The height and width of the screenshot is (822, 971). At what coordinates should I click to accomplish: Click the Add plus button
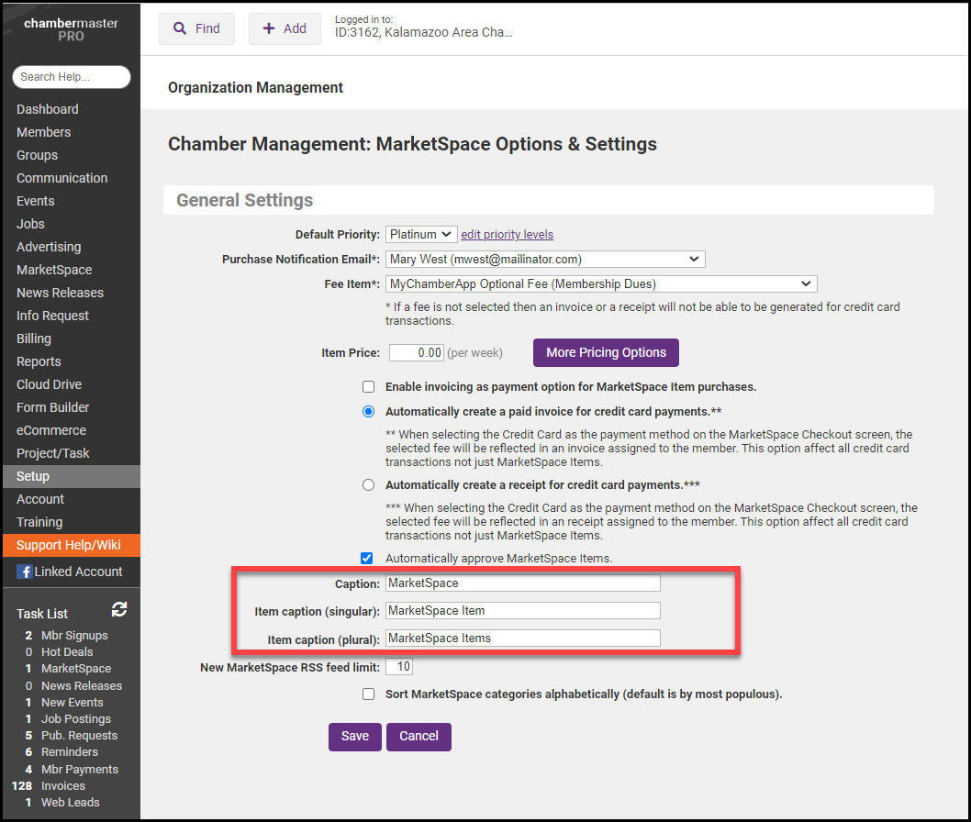[x=285, y=28]
